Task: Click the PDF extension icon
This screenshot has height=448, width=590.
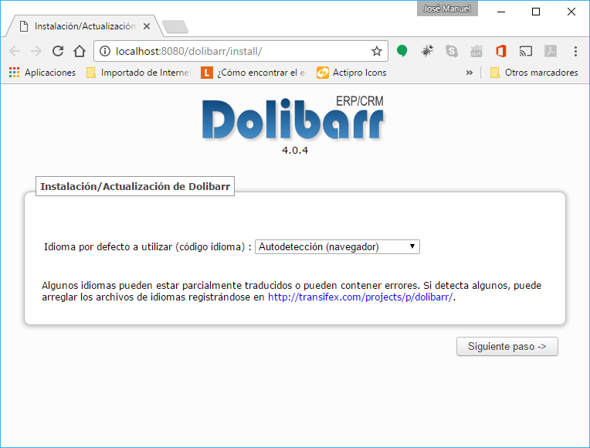Action: coord(551,51)
